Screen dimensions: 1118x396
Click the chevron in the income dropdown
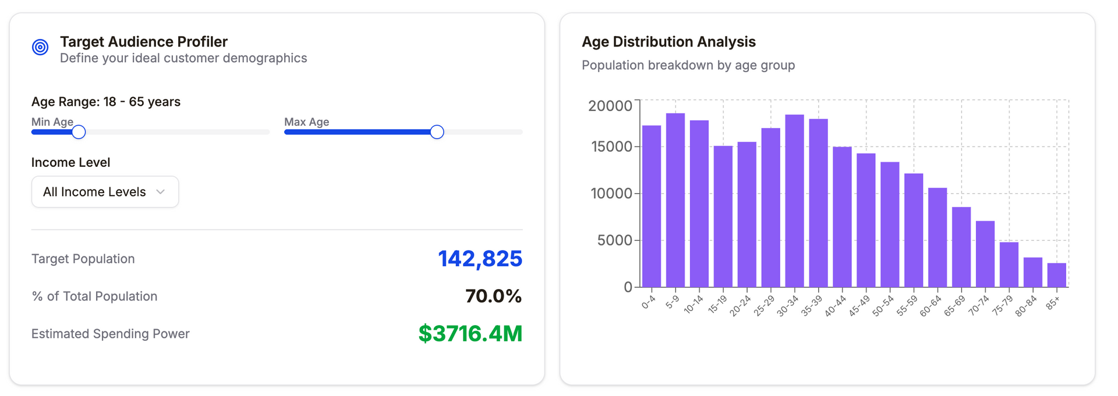(x=161, y=192)
